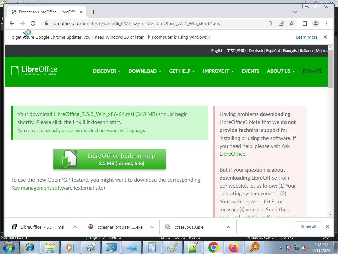Expand the IMPROVE IT menu
This screenshot has height=254, width=338.
pos(219,71)
